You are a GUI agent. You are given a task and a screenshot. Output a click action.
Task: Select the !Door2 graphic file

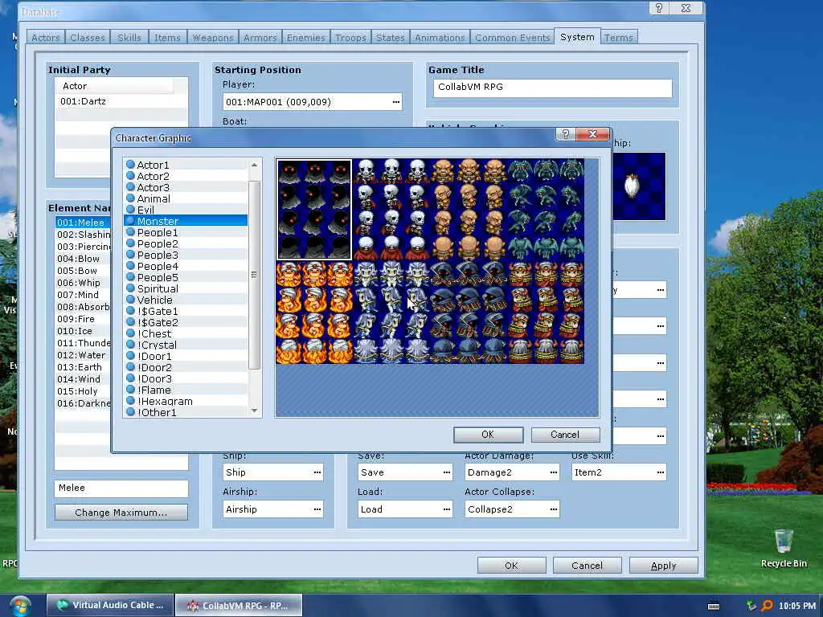[x=186, y=368]
